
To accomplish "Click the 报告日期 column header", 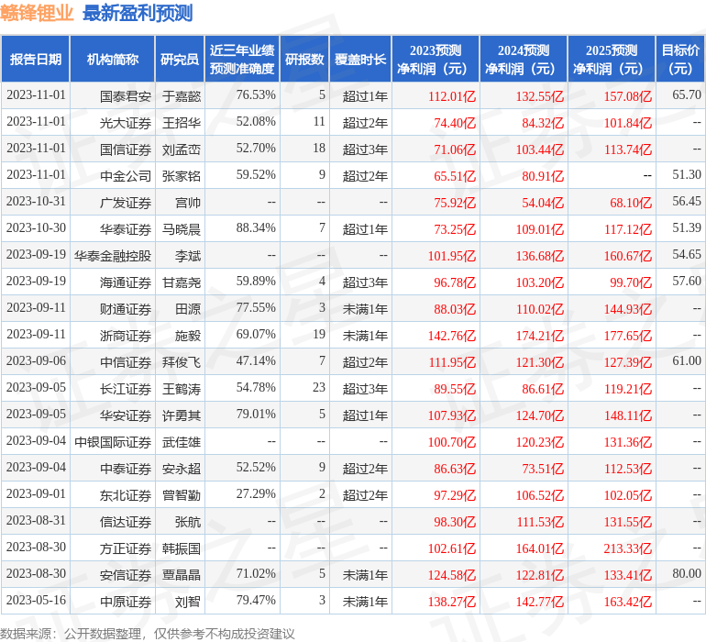I will [35, 59].
